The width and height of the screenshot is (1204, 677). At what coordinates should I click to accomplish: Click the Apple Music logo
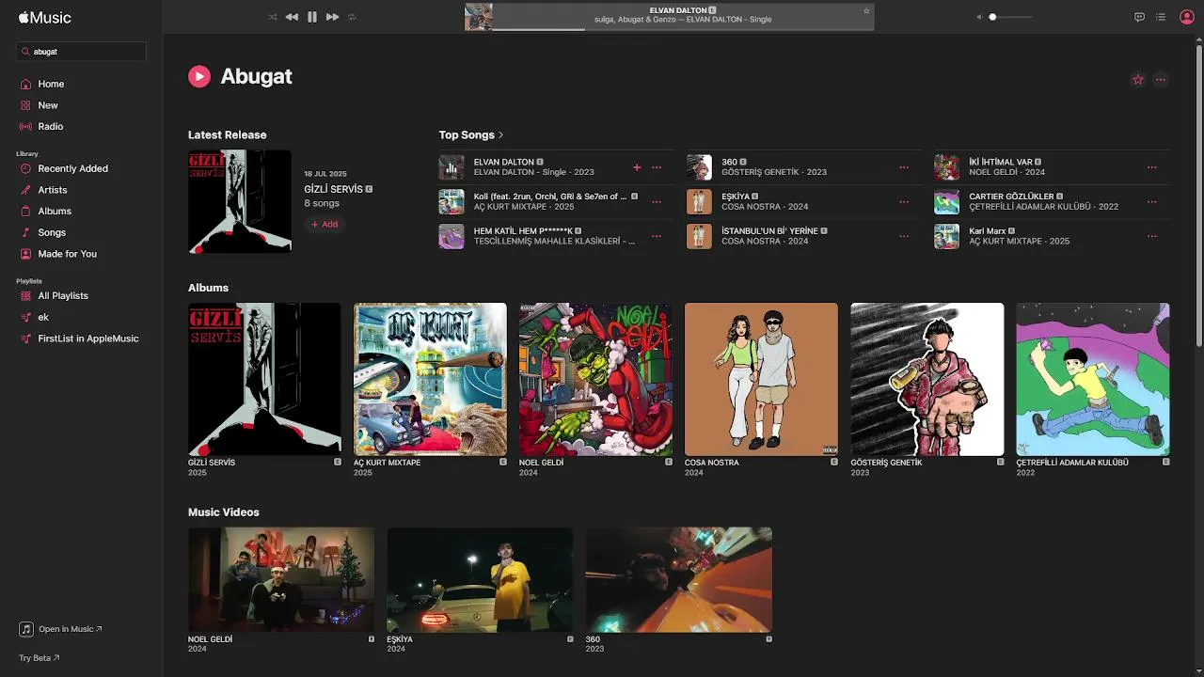[45, 17]
